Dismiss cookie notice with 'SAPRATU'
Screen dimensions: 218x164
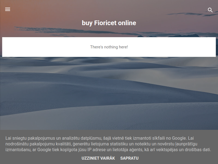pyautogui.click(x=129, y=158)
